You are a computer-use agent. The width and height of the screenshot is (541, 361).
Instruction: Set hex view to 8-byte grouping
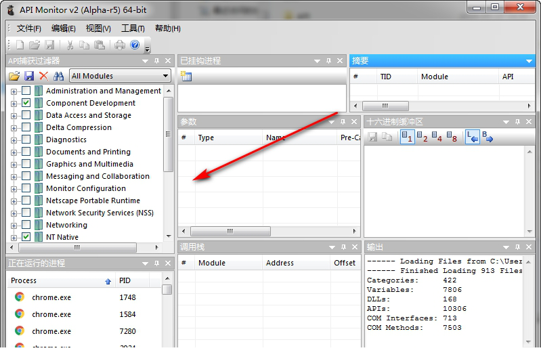[x=452, y=137]
